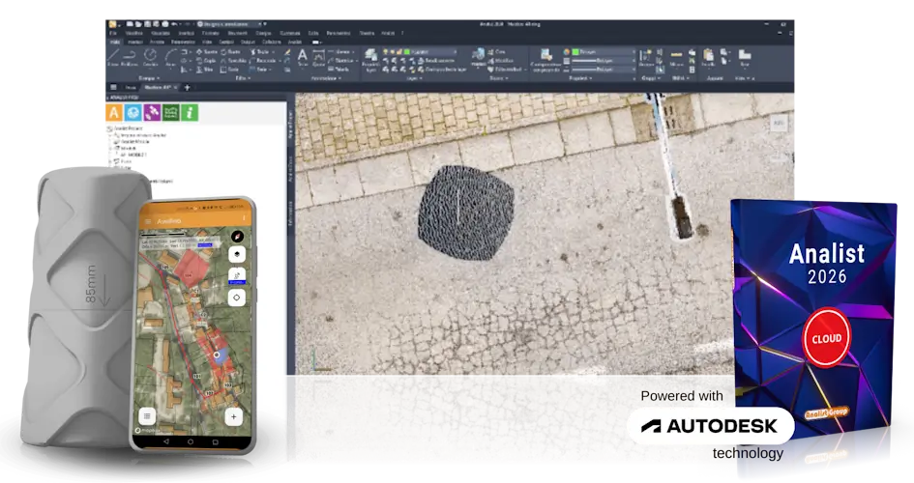Choose the Stira (Stretch) command
The image size is (914, 483).
click(x=205, y=70)
